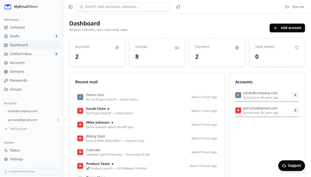This screenshot has width=311, height=177.
Task: Select personal@gmail.com in sidebar accounts
Action: (x=31, y=120)
